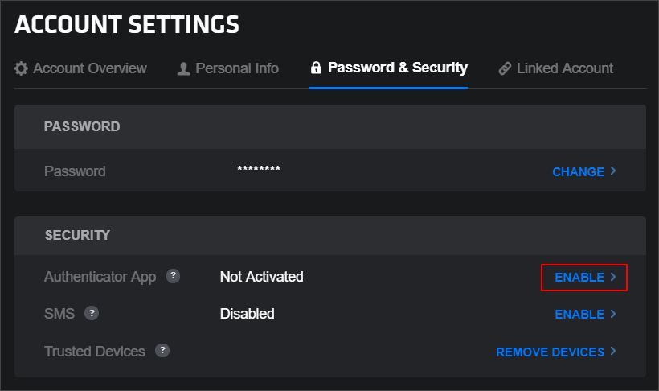Open the Trusted Devices help question mark

pos(162,351)
